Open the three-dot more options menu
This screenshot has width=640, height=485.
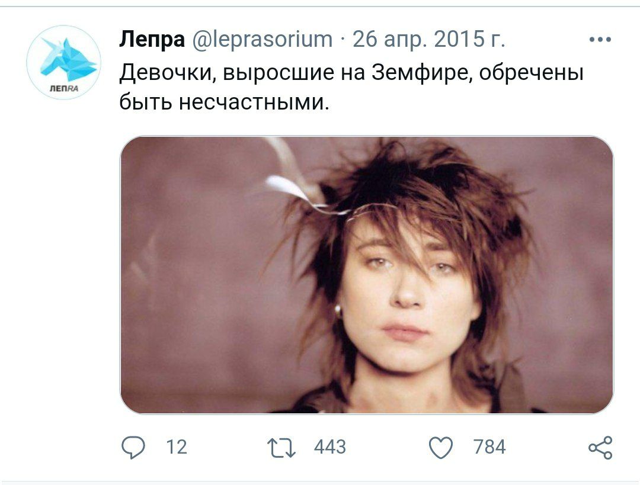click(x=600, y=40)
